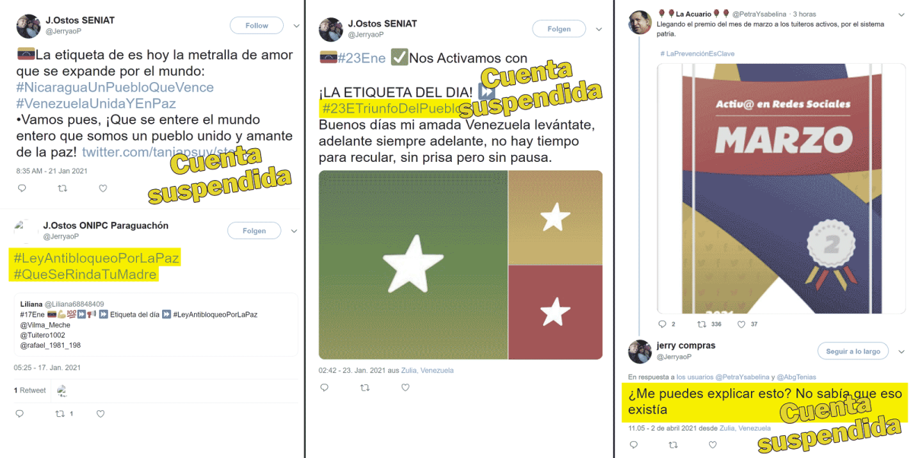Follow J.Ostos SENIAT account

(x=257, y=26)
